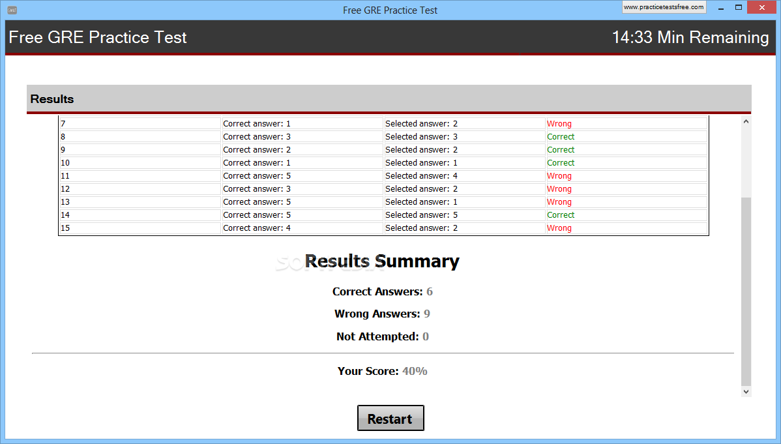Click the Restart button

tap(390, 417)
